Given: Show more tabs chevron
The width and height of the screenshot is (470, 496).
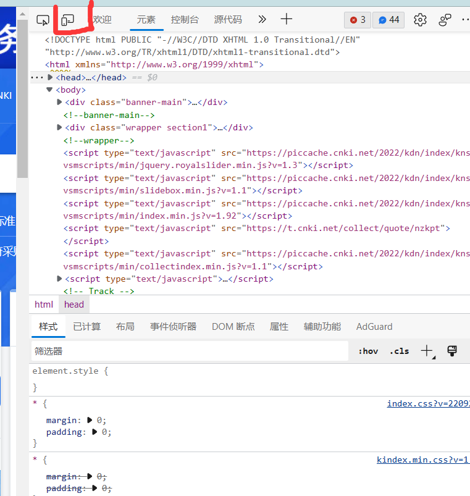Looking at the screenshot, I should (262, 19).
